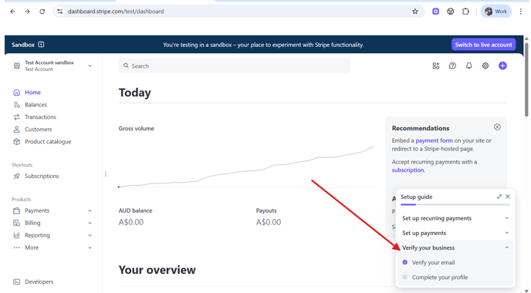Screen dimensions: 531x293
Task: Open site information icon in address bar
Action: (60, 12)
